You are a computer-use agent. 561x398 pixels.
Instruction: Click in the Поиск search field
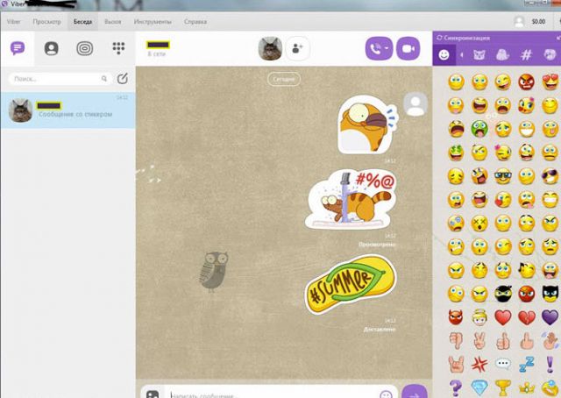click(x=60, y=79)
